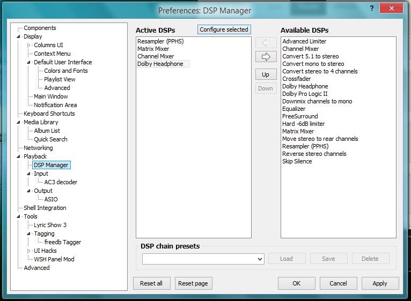The width and height of the screenshot is (411, 301).
Task: Open the ASIO output settings page
Action: tap(51, 199)
